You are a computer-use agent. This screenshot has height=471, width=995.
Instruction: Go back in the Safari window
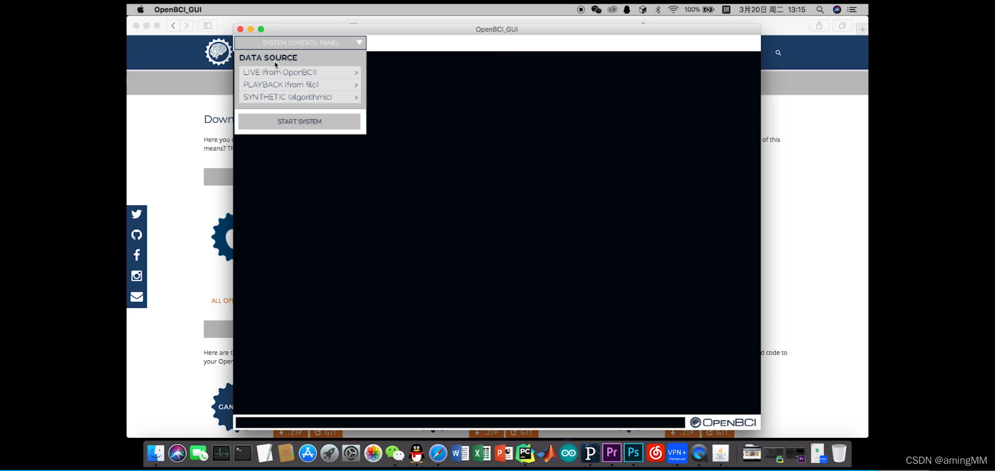[x=173, y=25]
